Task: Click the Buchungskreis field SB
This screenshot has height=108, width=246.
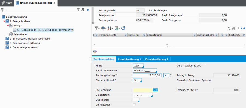Action: (140, 10)
